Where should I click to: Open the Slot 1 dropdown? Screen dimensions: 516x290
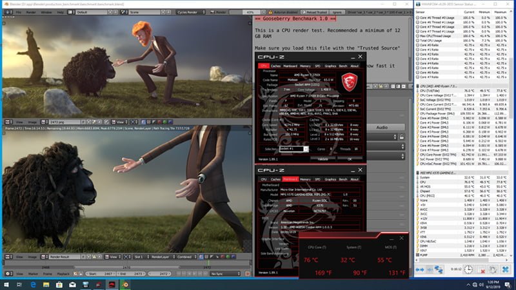coord(141,256)
